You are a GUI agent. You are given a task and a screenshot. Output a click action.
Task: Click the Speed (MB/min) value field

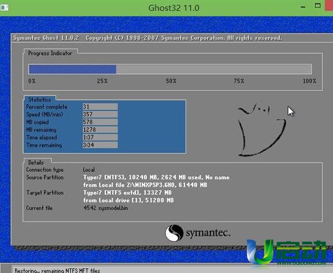[100, 115]
